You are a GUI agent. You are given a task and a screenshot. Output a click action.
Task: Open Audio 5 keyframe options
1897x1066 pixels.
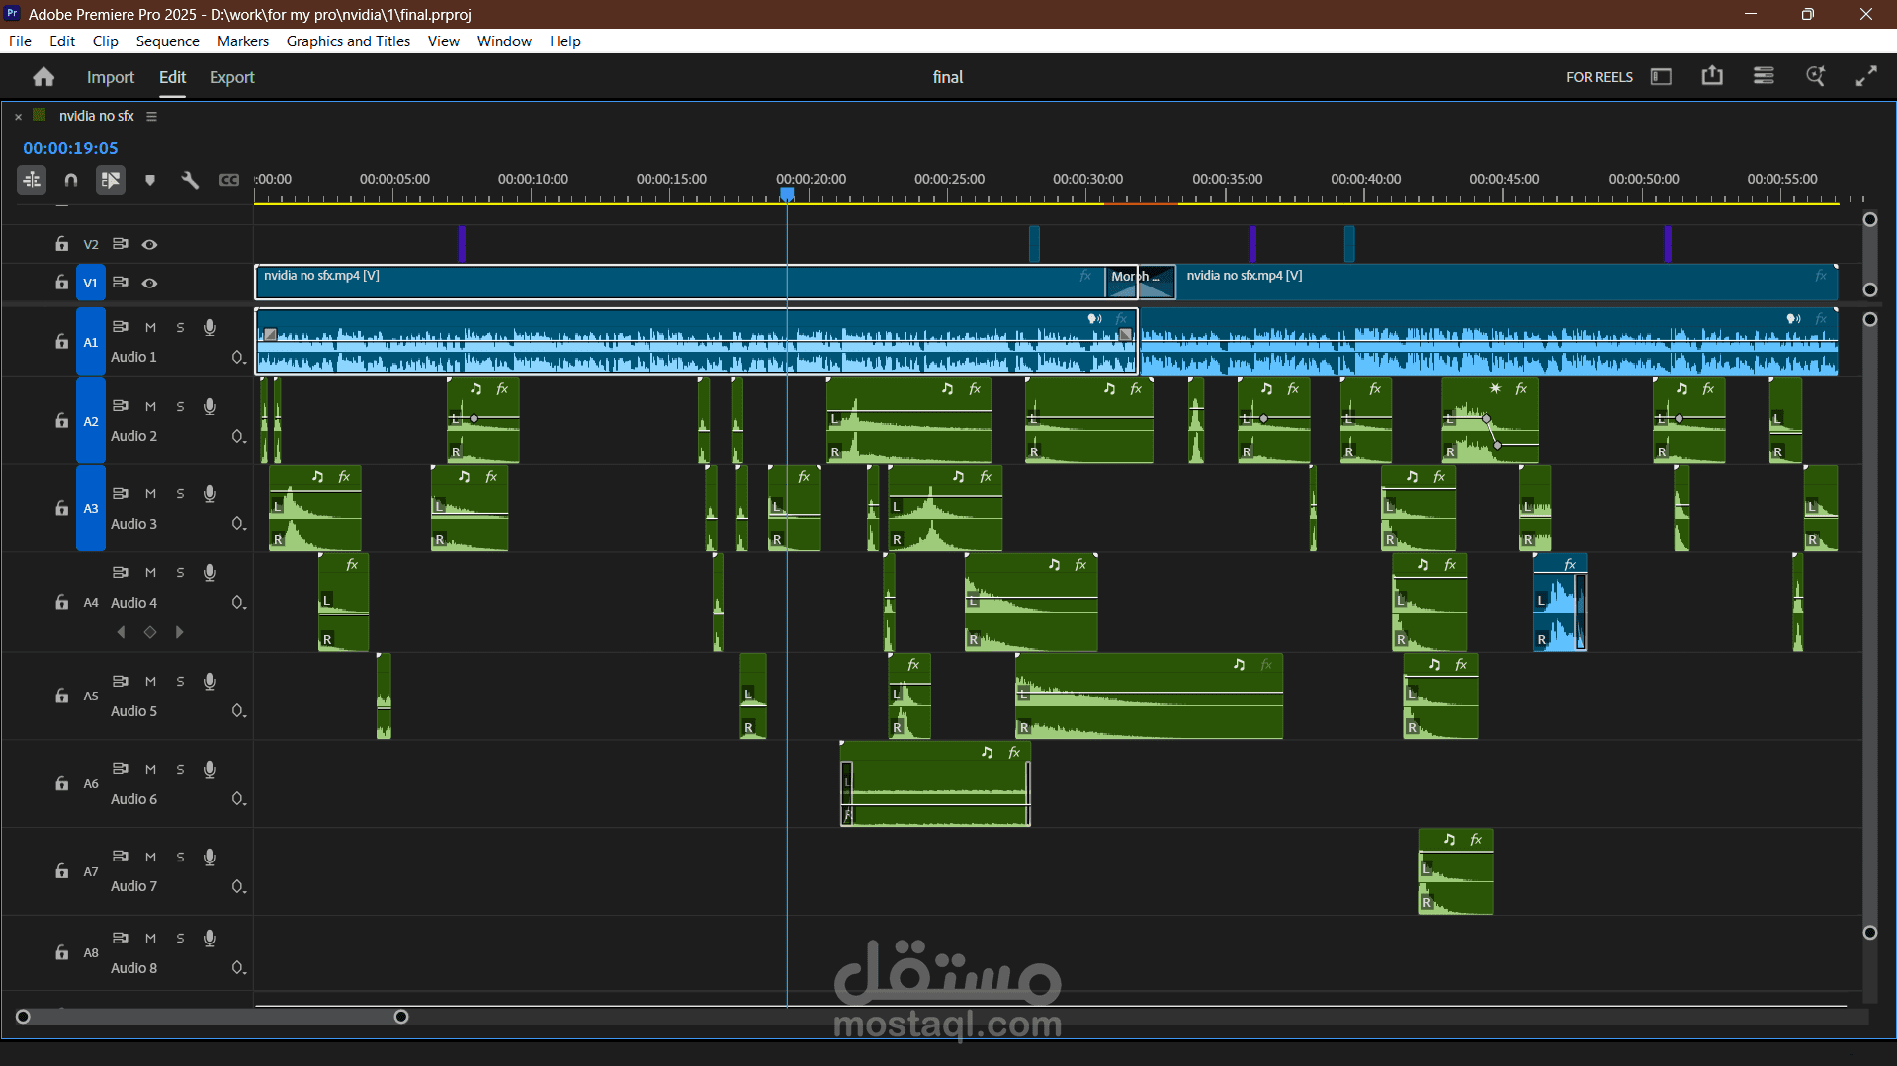pyautogui.click(x=238, y=711)
